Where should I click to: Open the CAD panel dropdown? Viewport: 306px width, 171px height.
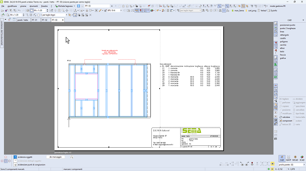point(304,20)
